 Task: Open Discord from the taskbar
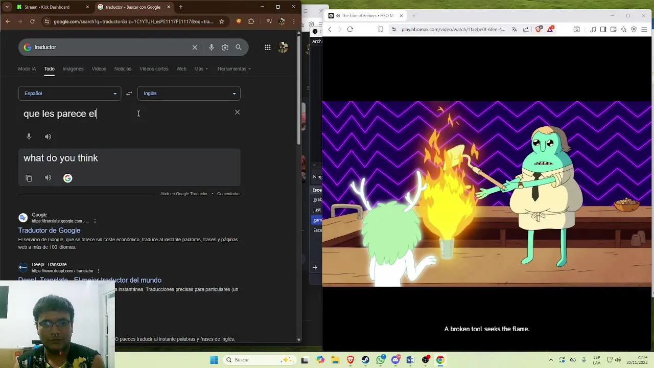pyautogui.click(x=395, y=360)
